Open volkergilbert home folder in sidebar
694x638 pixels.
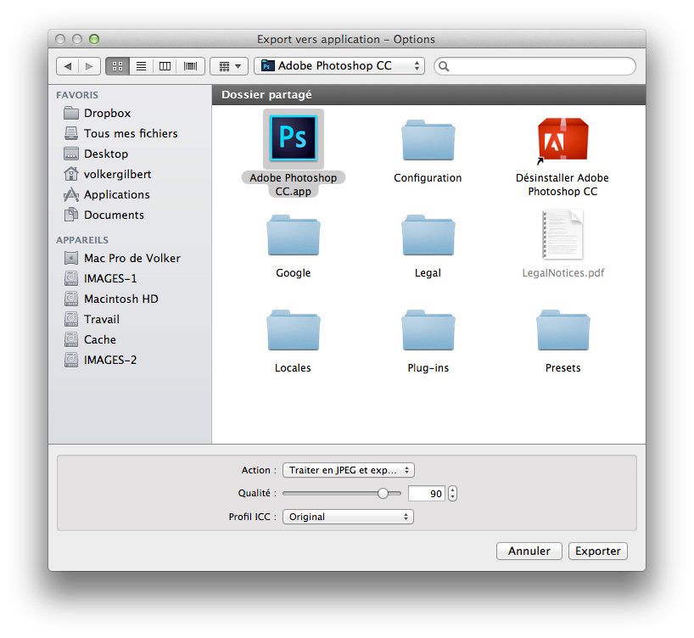click(108, 175)
